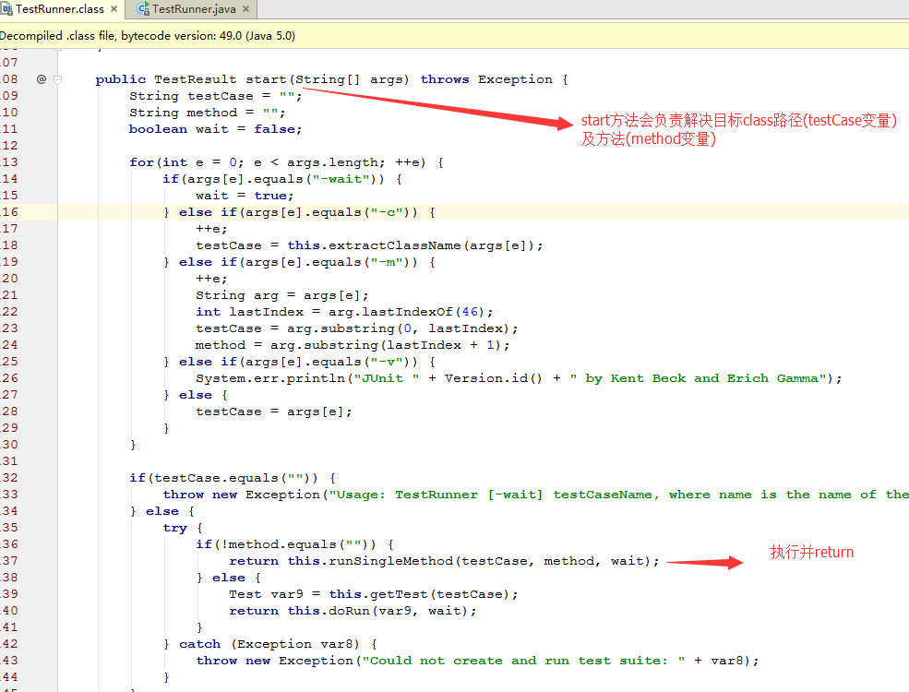Click 'getTest' method call
Screen dimensions: 909x692
coord(399,594)
